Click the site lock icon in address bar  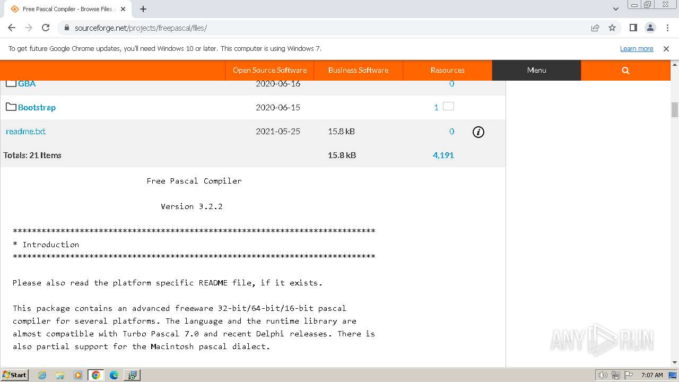click(x=66, y=28)
